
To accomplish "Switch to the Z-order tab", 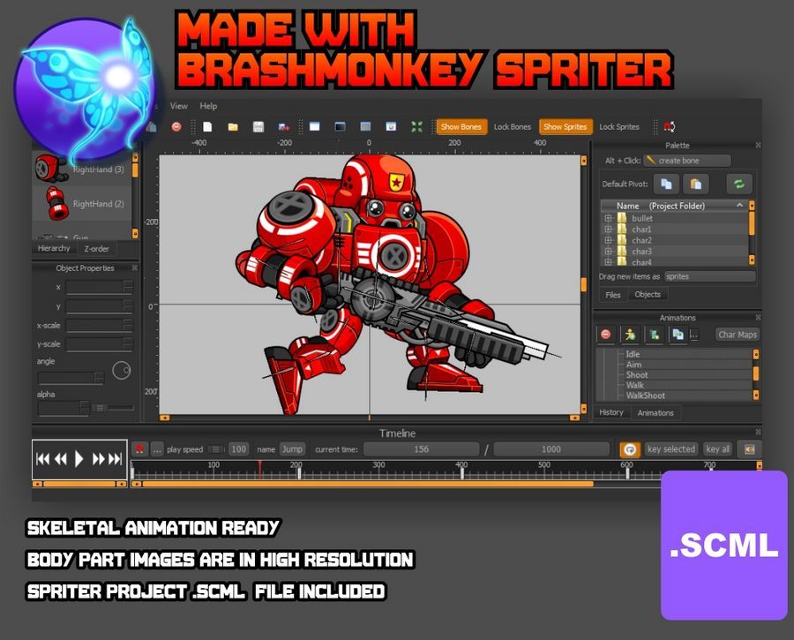I will [97, 249].
